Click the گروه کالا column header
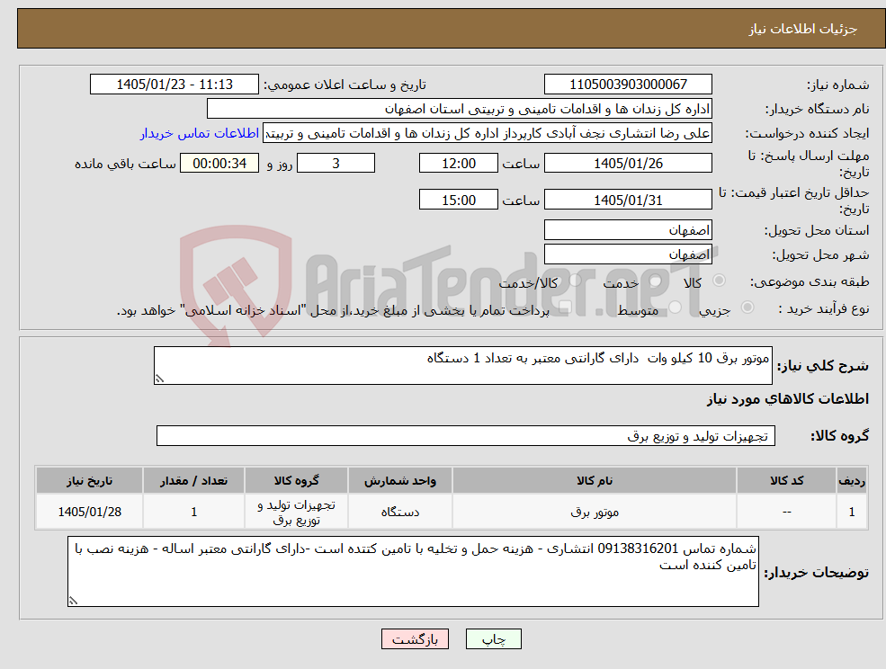Viewport: 886px width, 669px height. [x=297, y=480]
